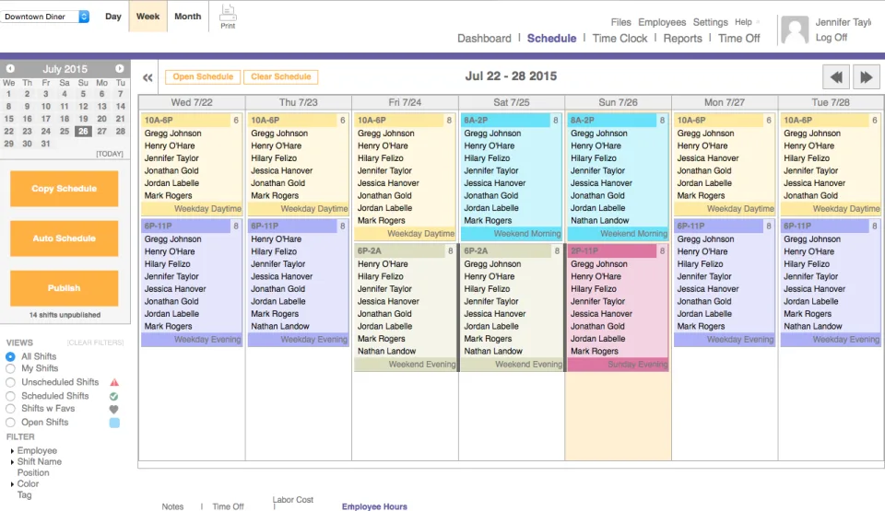Click the Today link under calendar
Image resolution: width=885 pixels, height=511 pixels.
coord(110,154)
